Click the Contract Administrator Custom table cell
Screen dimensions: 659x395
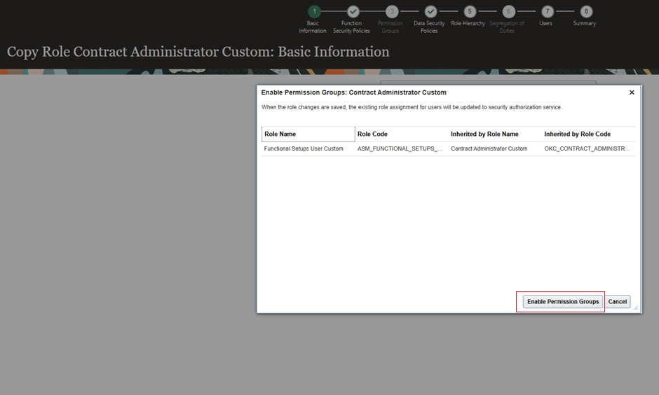[x=495, y=148]
